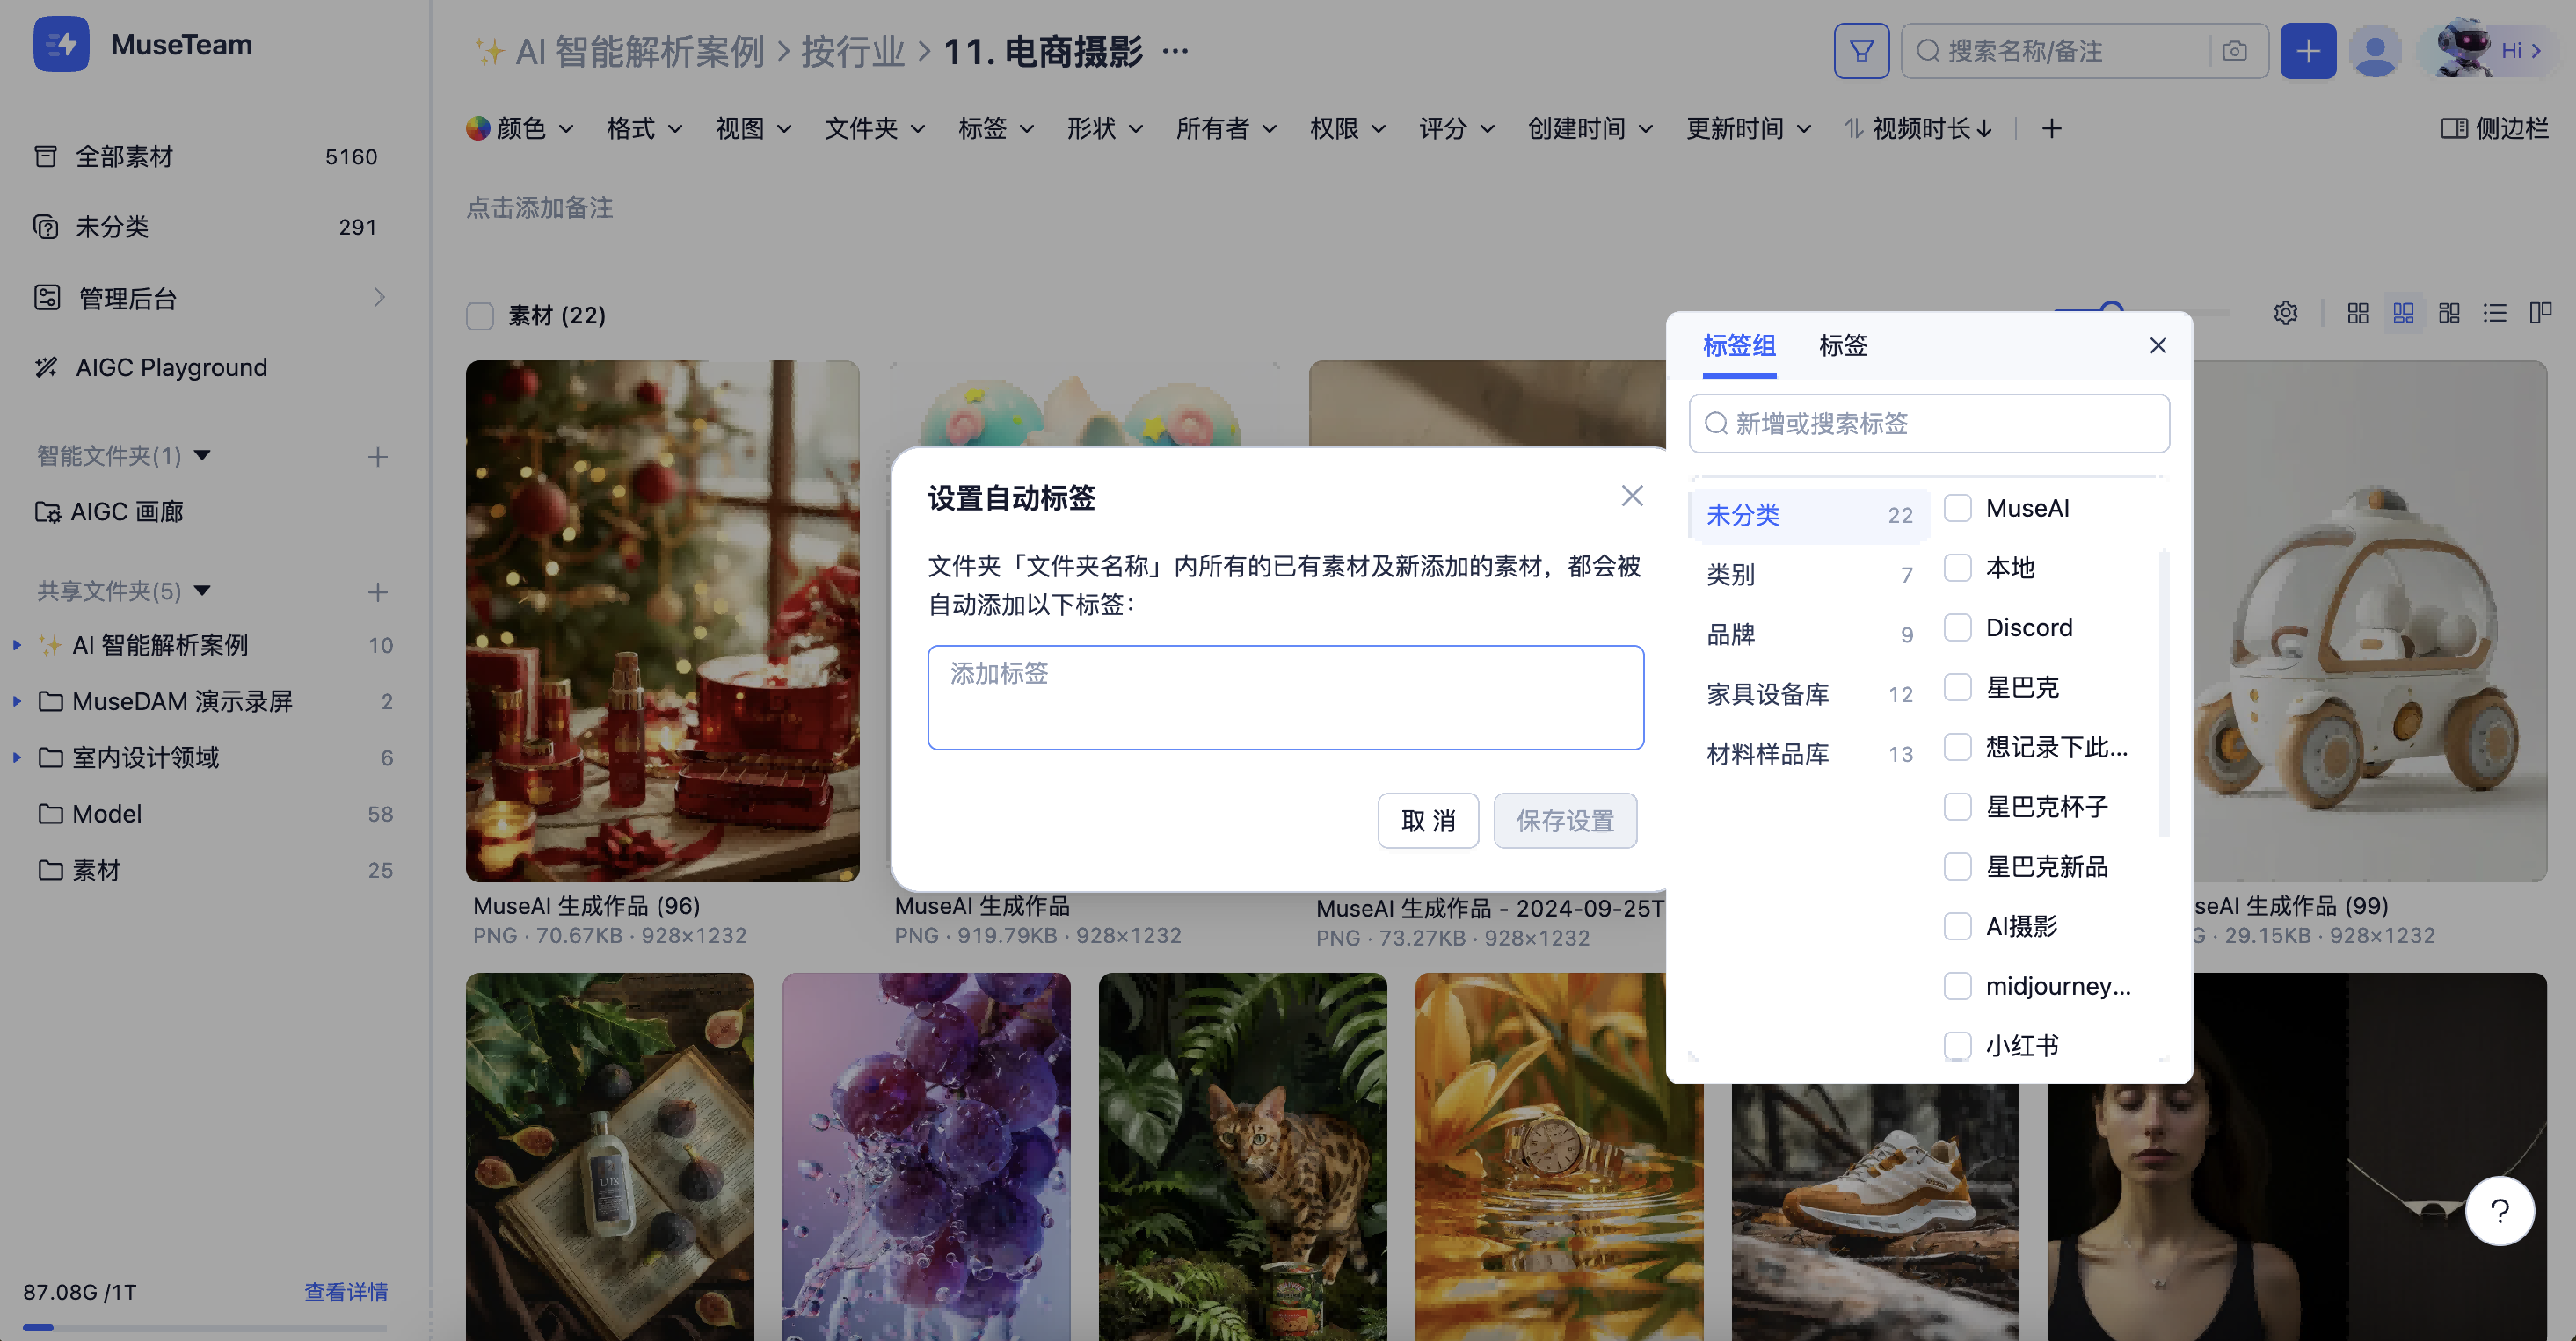Click the blue plus add button
Image resolution: width=2576 pixels, height=1341 pixels.
coord(2307,51)
